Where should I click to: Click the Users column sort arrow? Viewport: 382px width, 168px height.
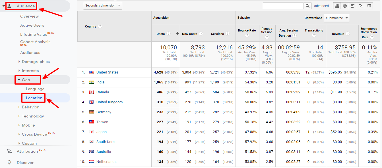(177, 33)
